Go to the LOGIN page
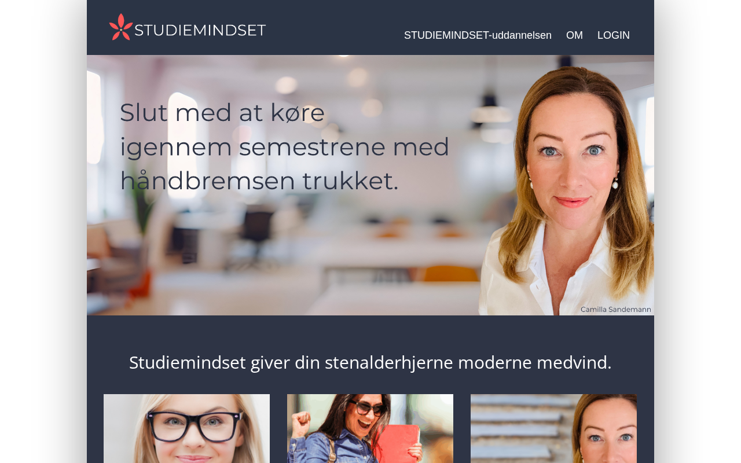Image resolution: width=741 pixels, height=463 pixels. (x=614, y=35)
